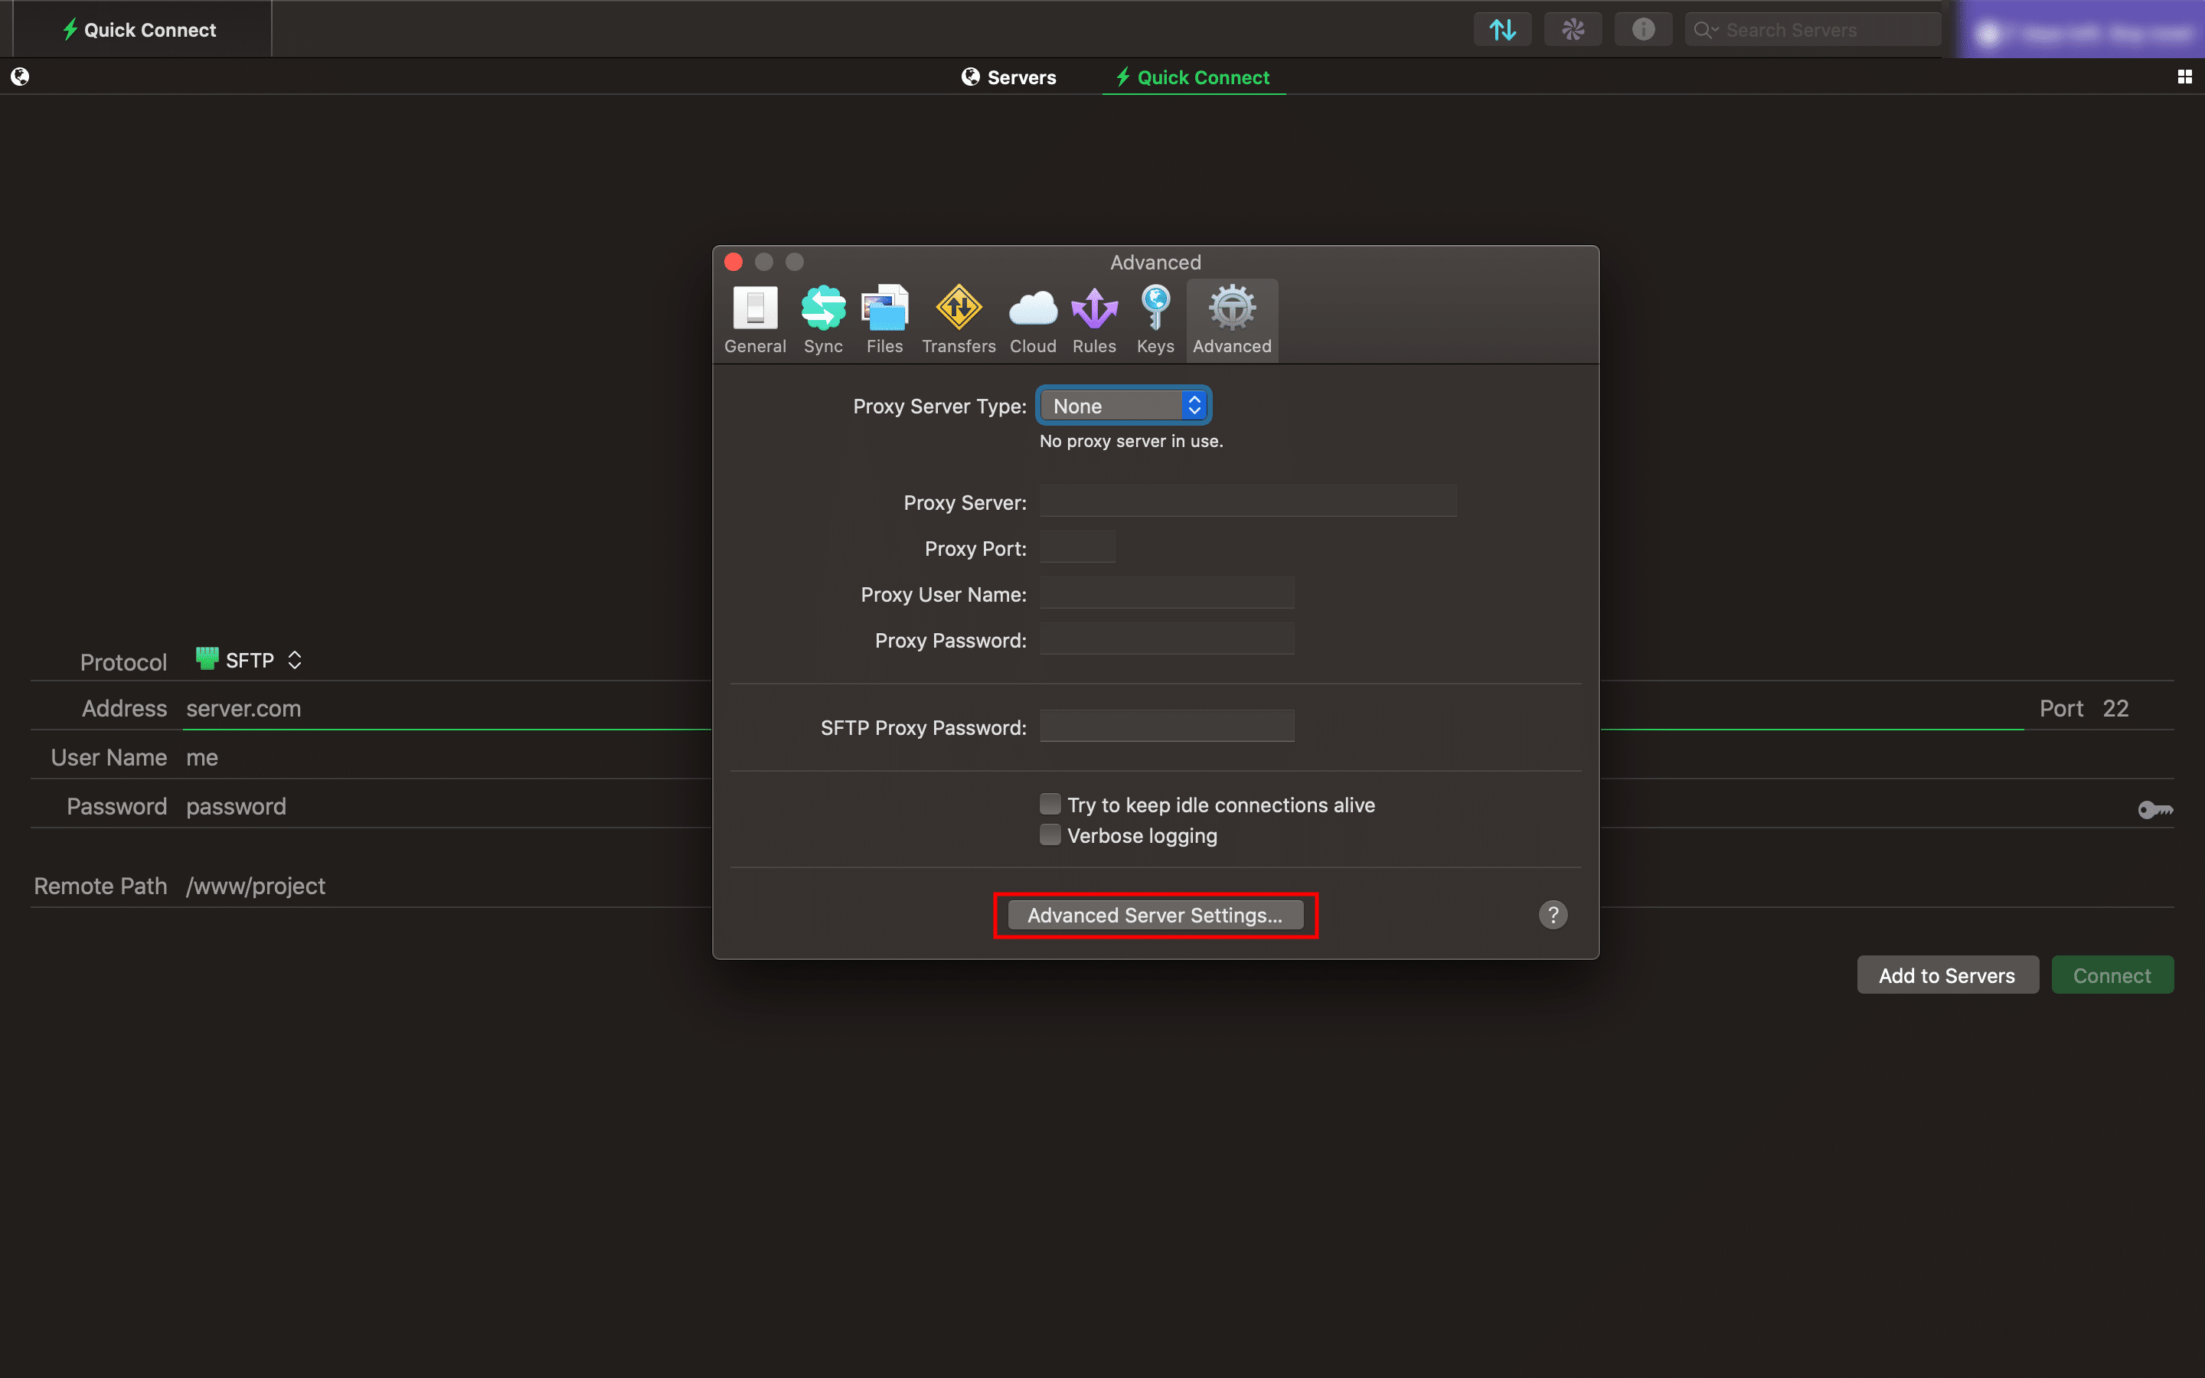Open the Sync preferences pane
Image resolution: width=2205 pixels, height=1378 pixels.
pyautogui.click(x=823, y=320)
